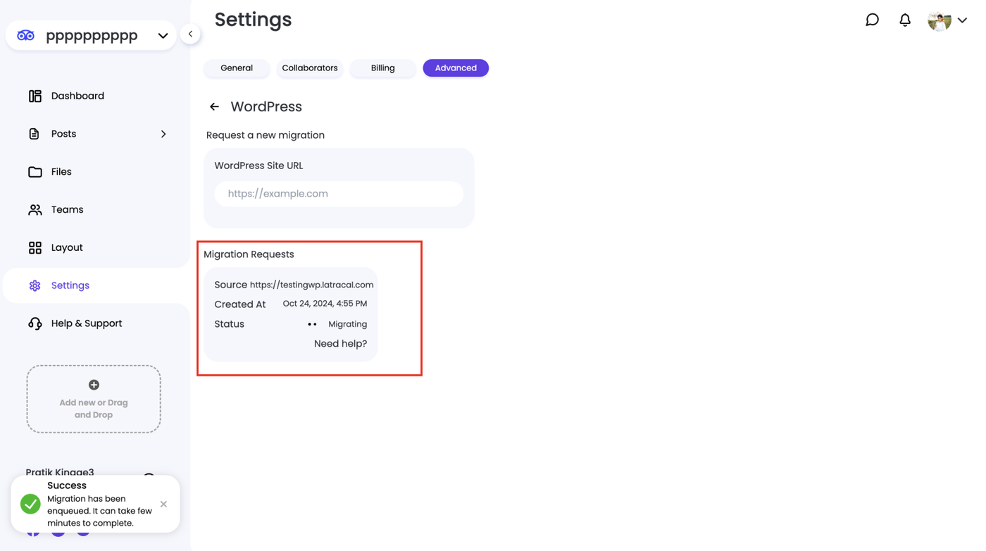Open the Teams page
986x551 pixels.
click(x=67, y=209)
